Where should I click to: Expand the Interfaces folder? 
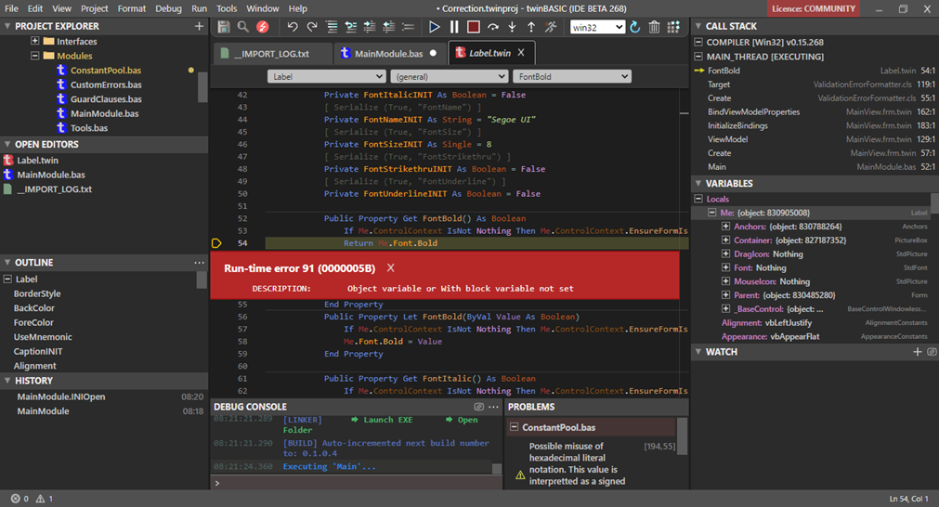(34, 41)
